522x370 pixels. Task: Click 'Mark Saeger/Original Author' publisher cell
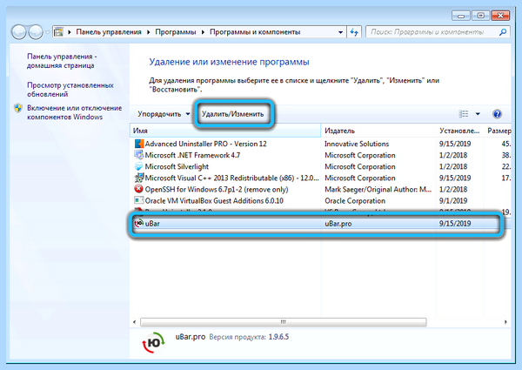pyautogui.click(x=378, y=190)
